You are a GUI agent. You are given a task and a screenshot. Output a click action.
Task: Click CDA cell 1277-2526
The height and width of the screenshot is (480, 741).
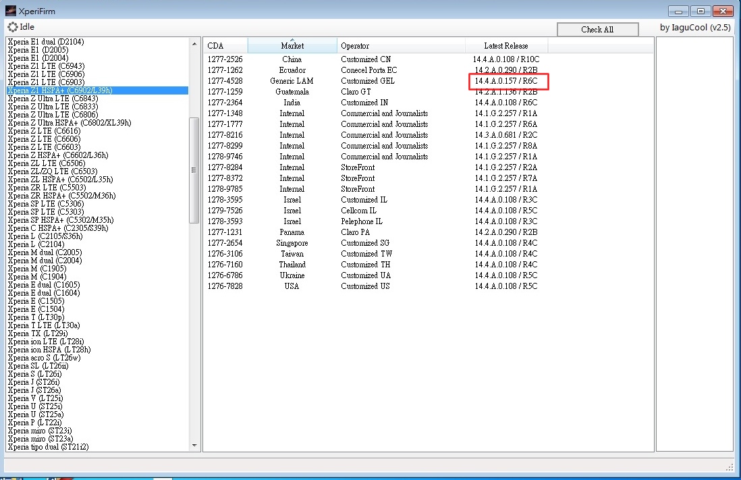tap(225, 59)
